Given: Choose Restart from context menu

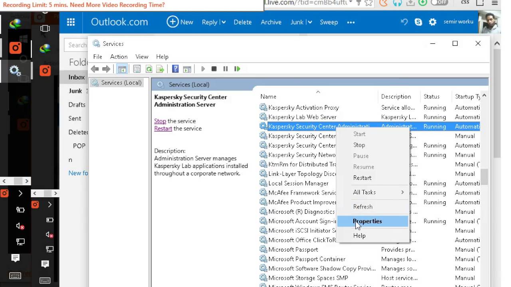Looking at the screenshot, I should [x=373, y=178].
